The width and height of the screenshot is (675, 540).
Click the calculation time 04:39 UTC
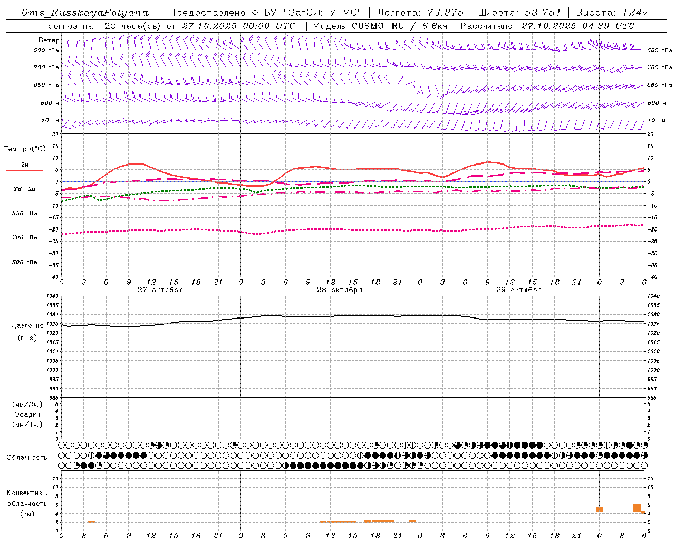pyautogui.click(x=608, y=26)
